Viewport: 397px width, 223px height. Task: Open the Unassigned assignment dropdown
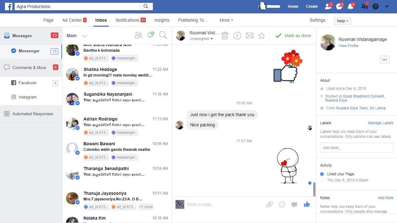201,39
